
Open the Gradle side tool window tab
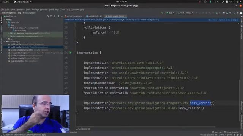point(241,19)
